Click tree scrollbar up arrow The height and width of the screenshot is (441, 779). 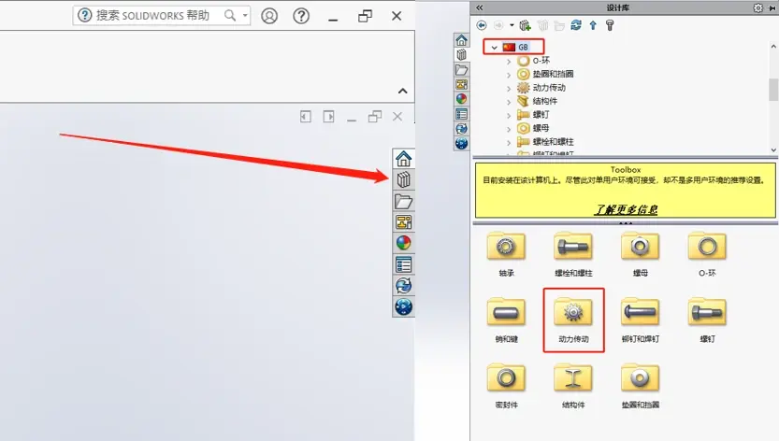point(773,47)
